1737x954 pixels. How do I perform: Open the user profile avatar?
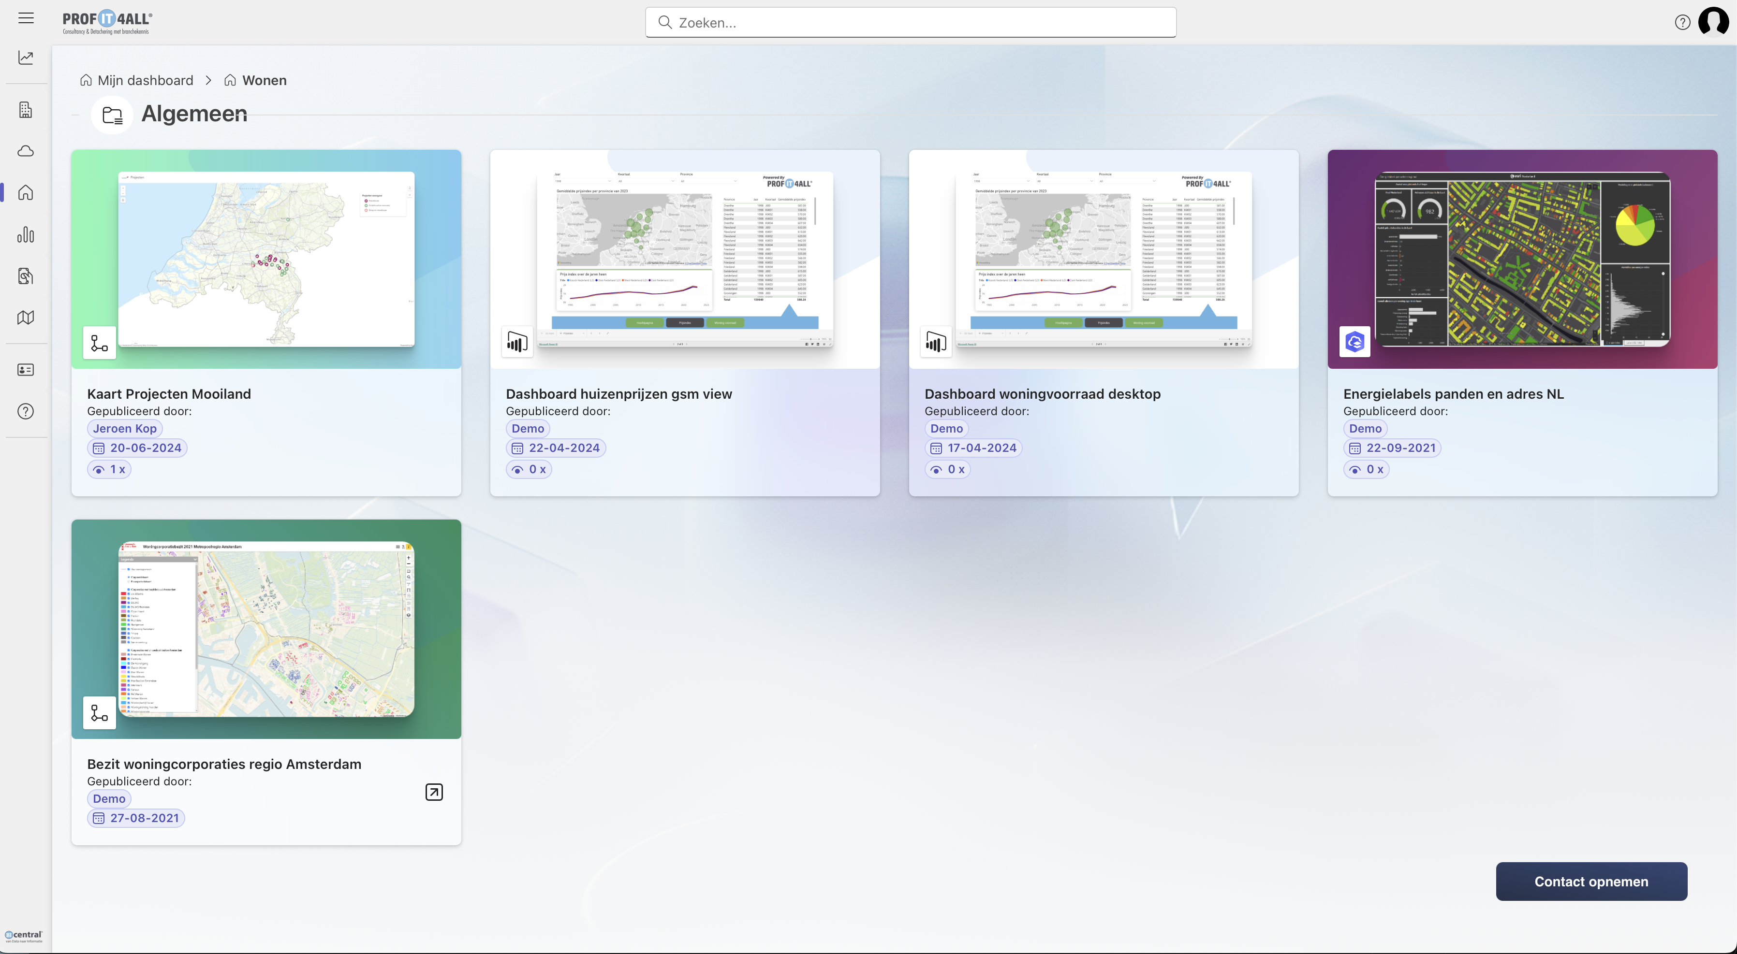pyautogui.click(x=1713, y=21)
